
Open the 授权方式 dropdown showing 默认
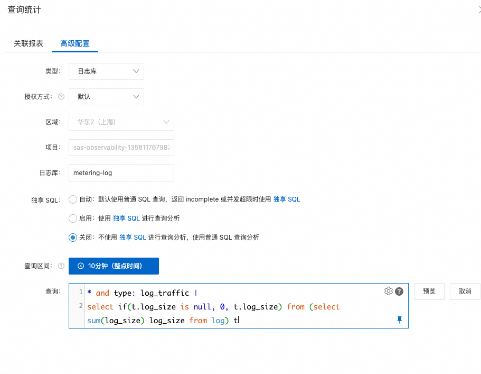[x=106, y=97]
